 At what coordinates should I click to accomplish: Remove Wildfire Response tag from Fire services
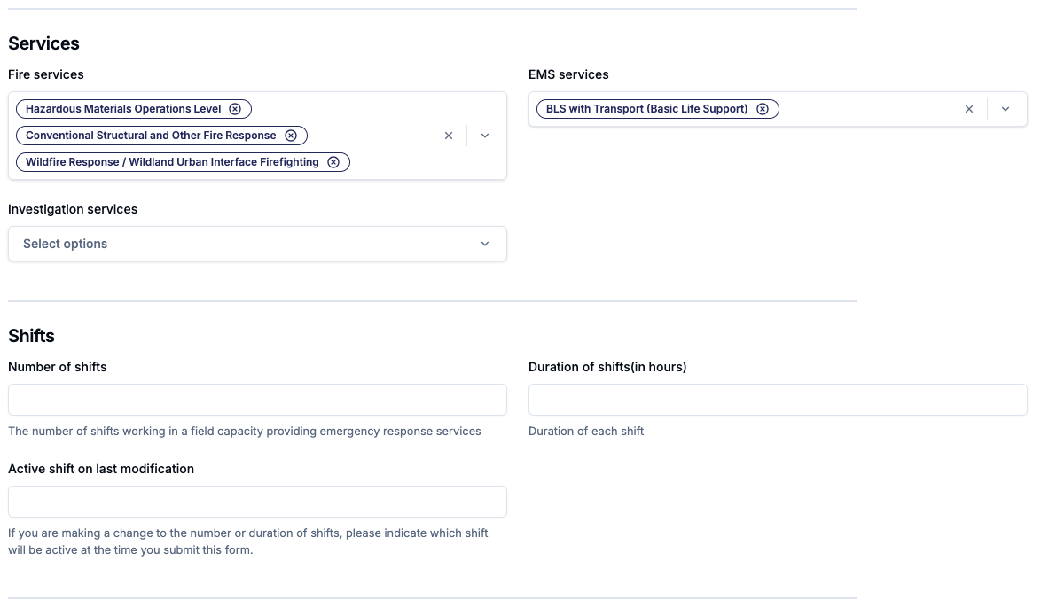click(333, 162)
